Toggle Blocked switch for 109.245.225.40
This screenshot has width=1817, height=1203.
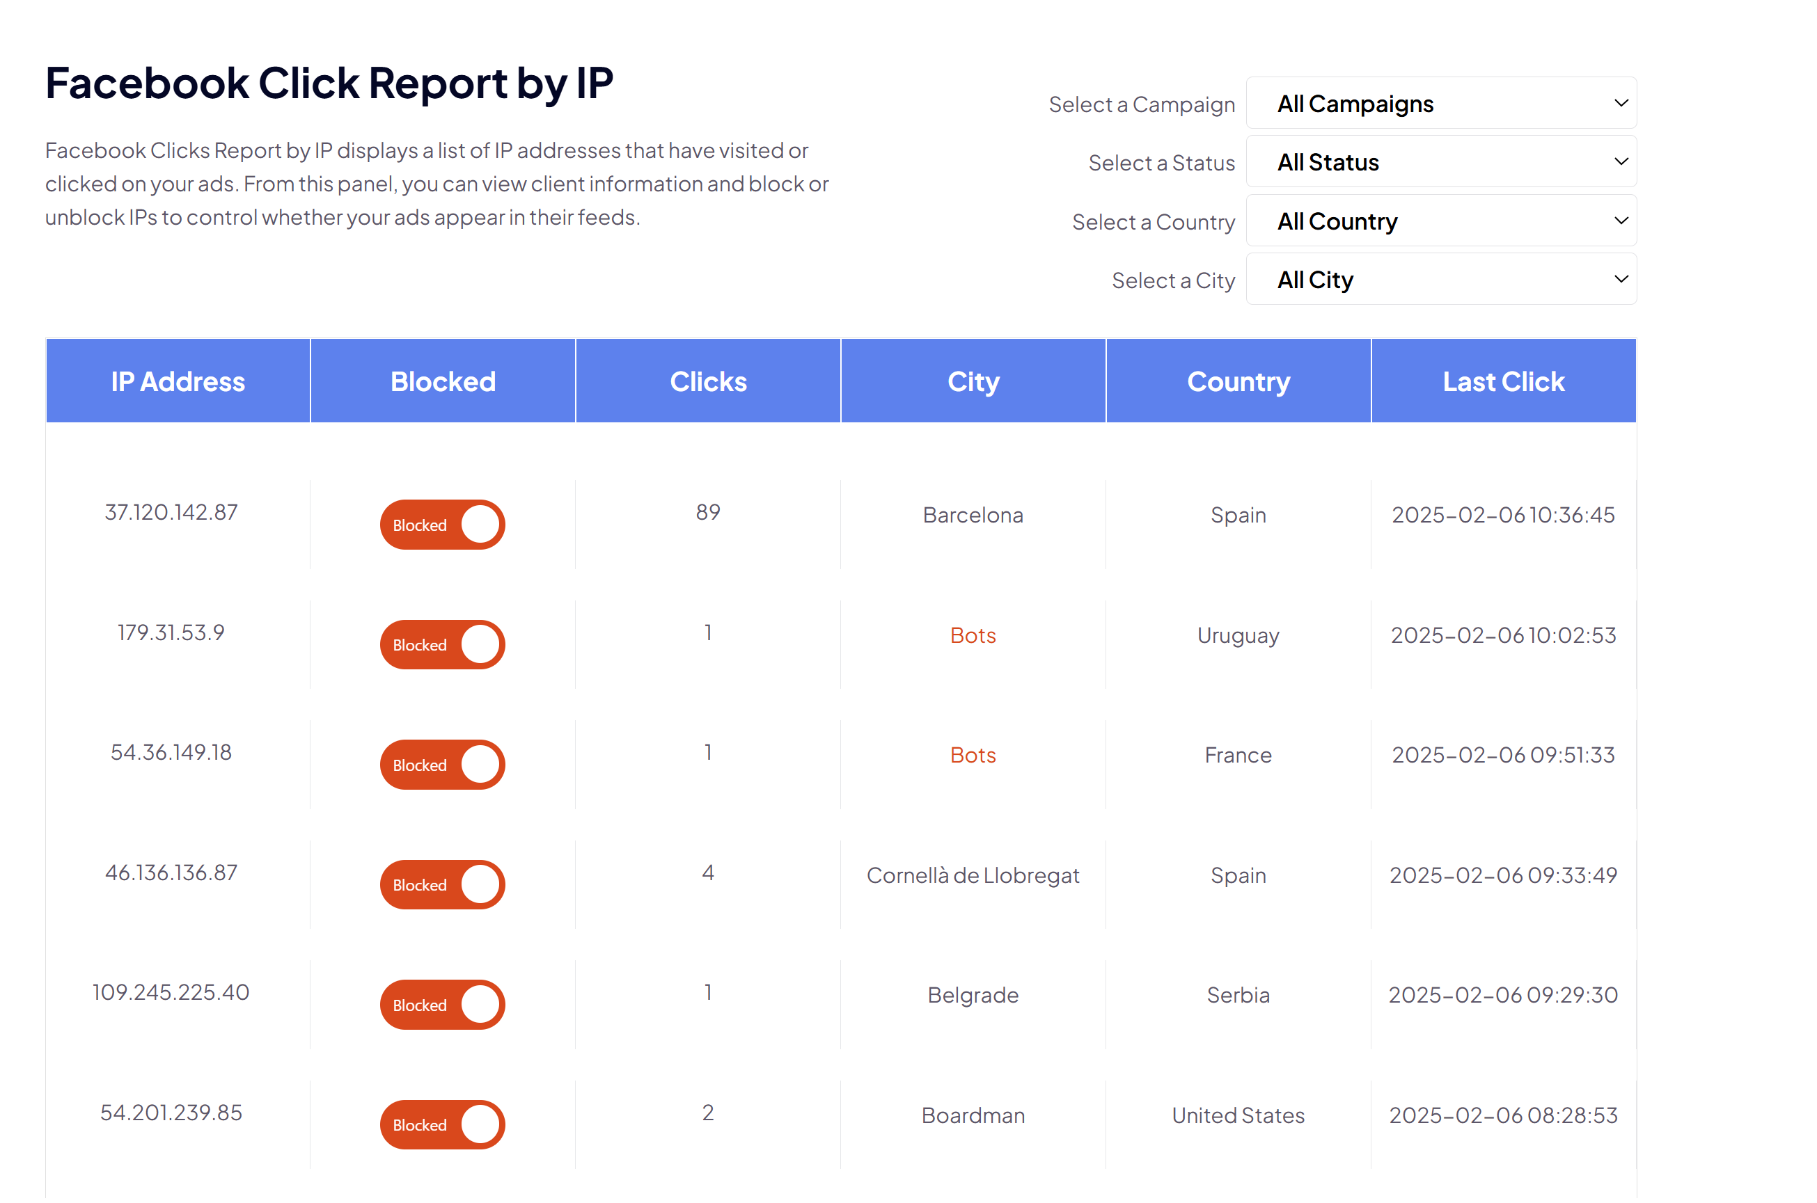(442, 1005)
